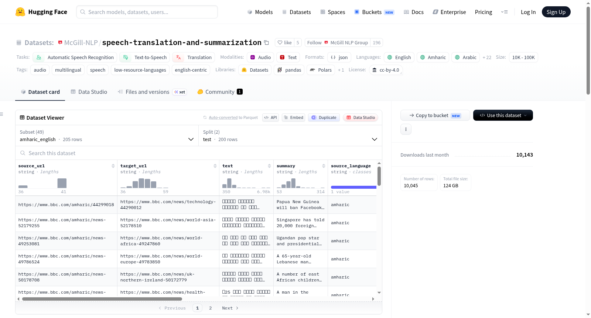591x318 pixels.
Task: Select the English language tag
Action: pos(399,57)
